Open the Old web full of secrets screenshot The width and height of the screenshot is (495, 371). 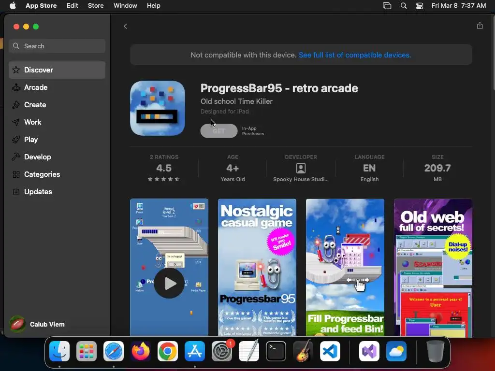(433, 267)
